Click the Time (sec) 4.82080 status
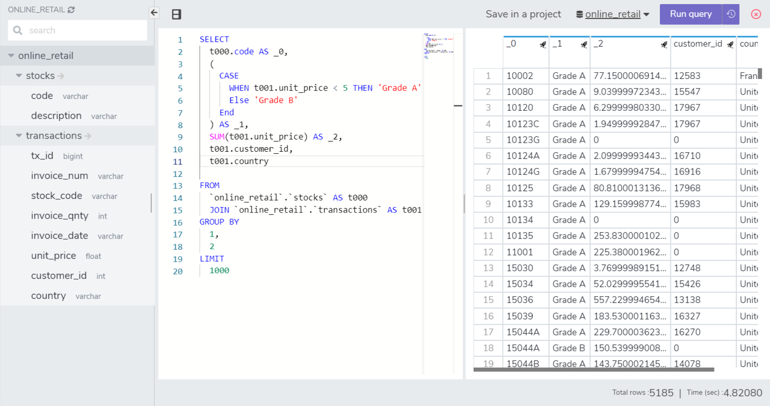Image resolution: width=770 pixels, height=406 pixels. pos(724,393)
